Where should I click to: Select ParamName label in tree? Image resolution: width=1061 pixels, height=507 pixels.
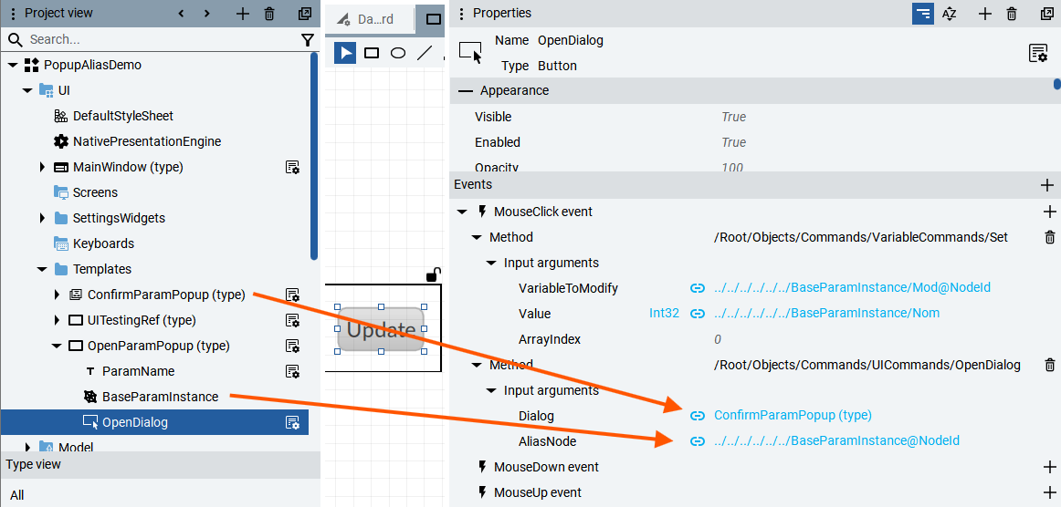(x=138, y=371)
